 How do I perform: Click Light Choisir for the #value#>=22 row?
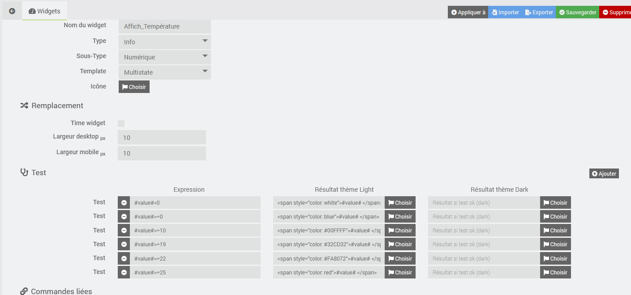[x=400, y=258]
